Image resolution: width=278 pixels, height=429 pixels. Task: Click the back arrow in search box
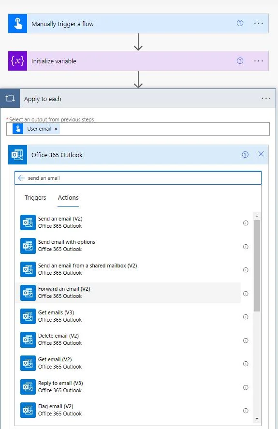tap(21, 178)
